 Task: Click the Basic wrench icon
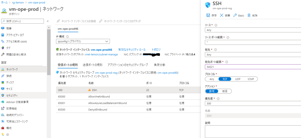235,15
